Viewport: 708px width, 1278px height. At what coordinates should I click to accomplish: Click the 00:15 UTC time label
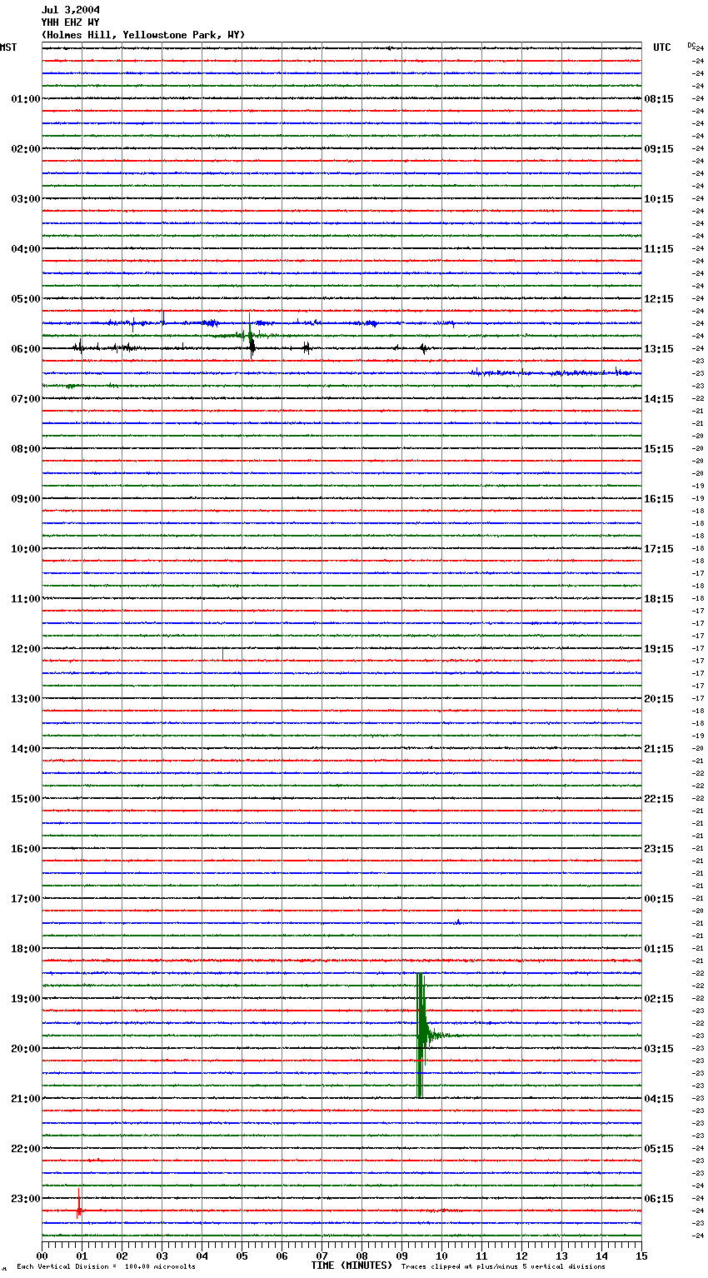(x=659, y=899)
